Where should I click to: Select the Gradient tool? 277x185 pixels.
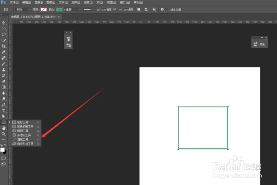point(4,87)
